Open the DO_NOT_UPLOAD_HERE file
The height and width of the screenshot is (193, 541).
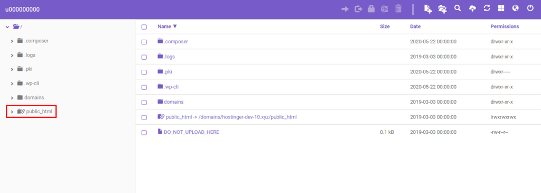pos(191,132)
